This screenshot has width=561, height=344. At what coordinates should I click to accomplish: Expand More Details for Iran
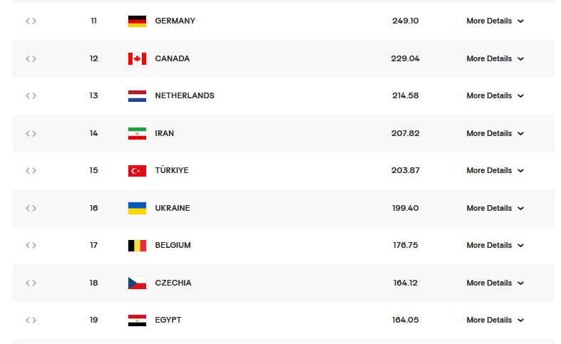click(x=495, y=133)
